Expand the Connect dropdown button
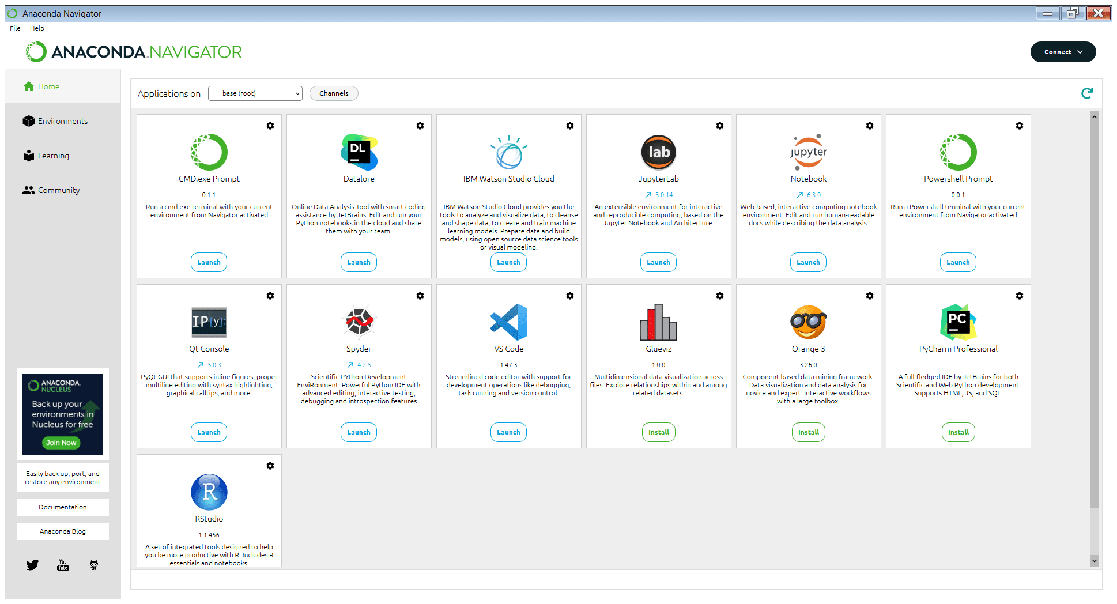The width and height of the screenshot is (1117, 604). [x=1063, y=52]
